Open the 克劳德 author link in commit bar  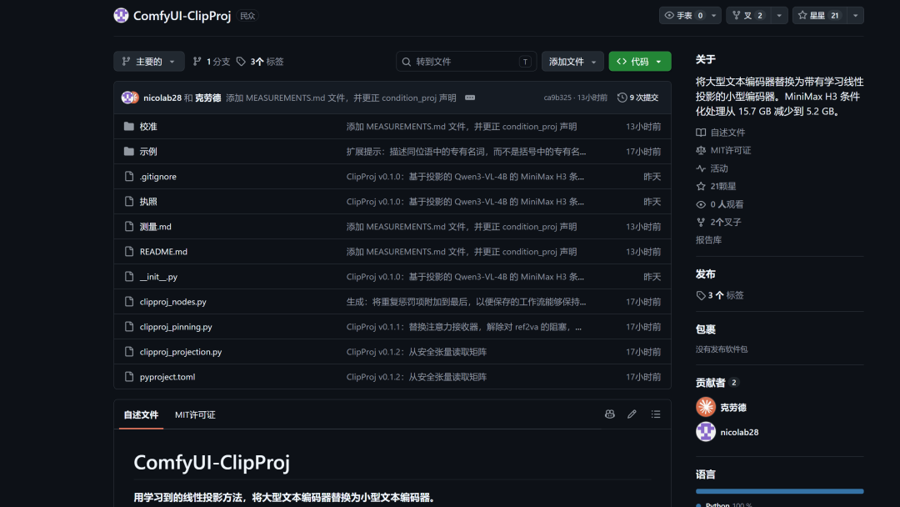tap(207, 98)
